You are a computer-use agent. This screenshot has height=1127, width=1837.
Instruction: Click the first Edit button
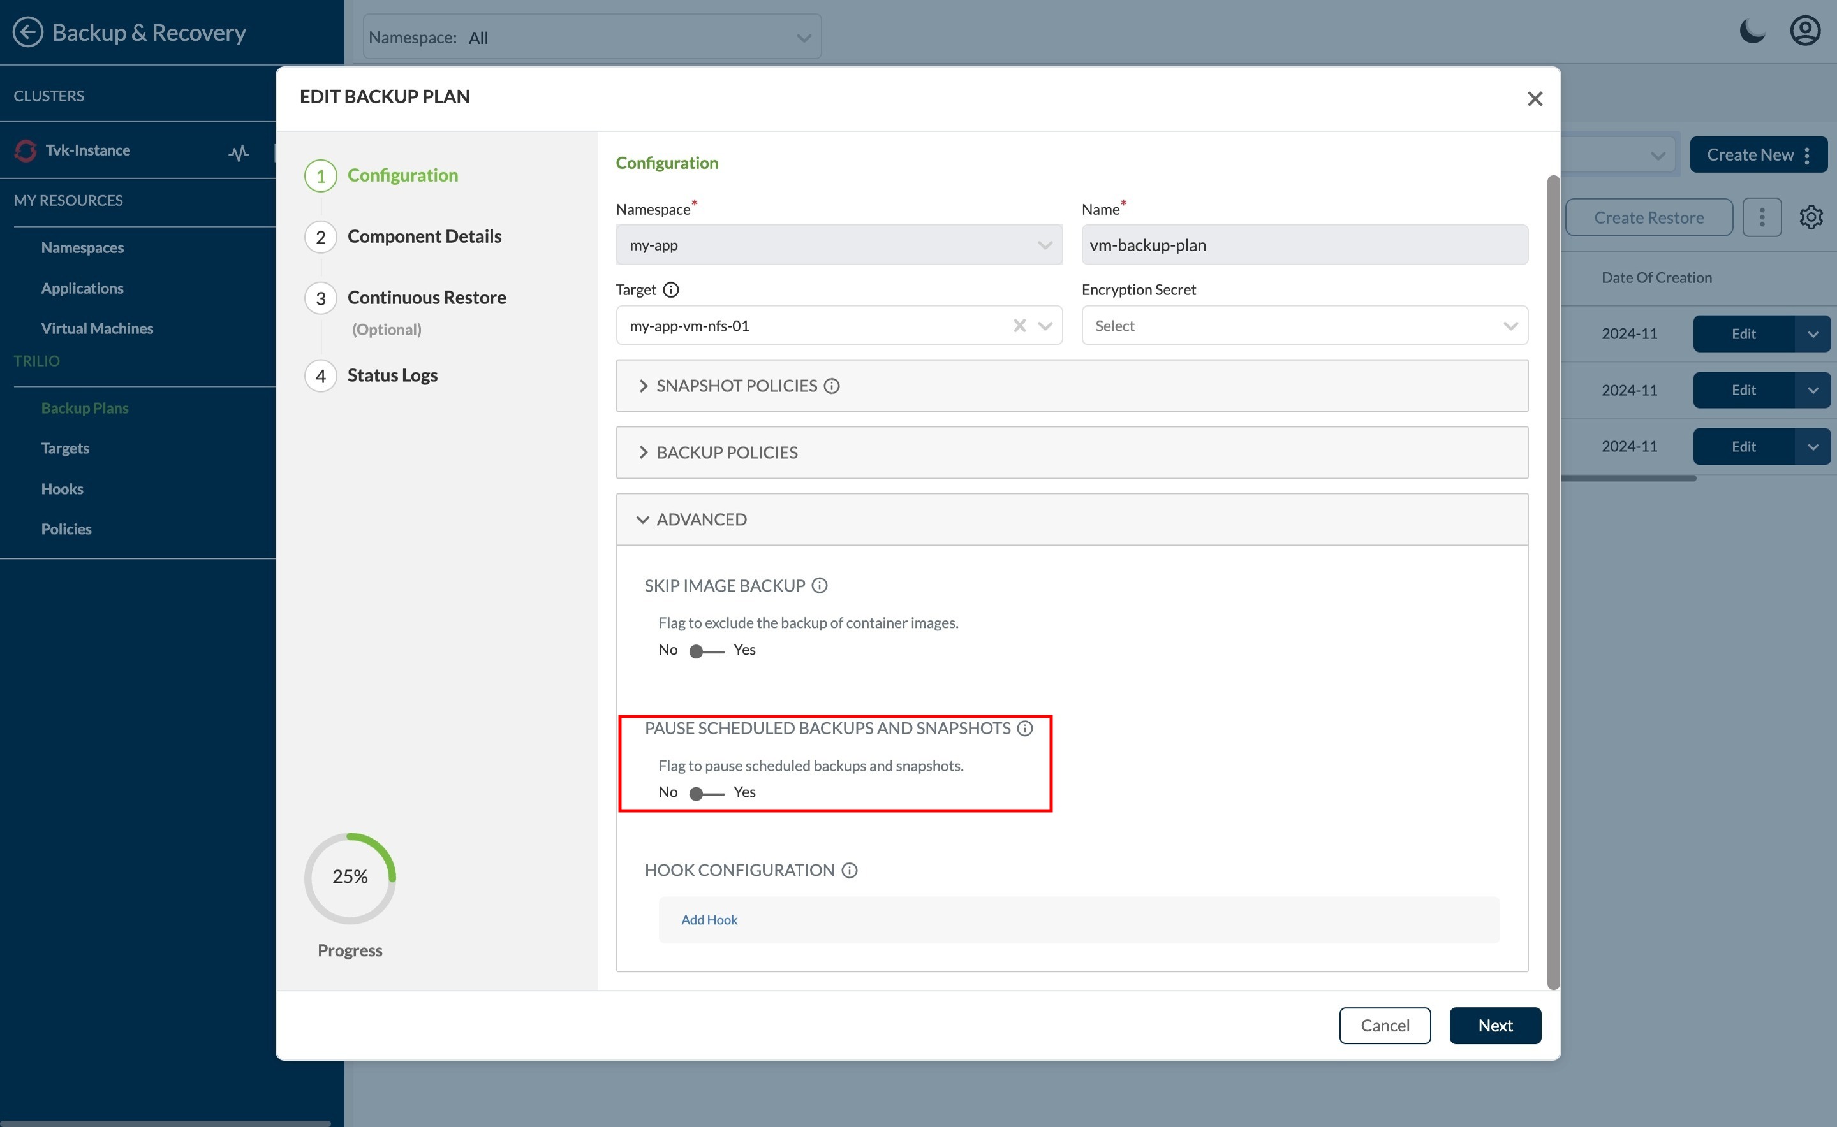pyautogui.click(x=1743, y=333)
